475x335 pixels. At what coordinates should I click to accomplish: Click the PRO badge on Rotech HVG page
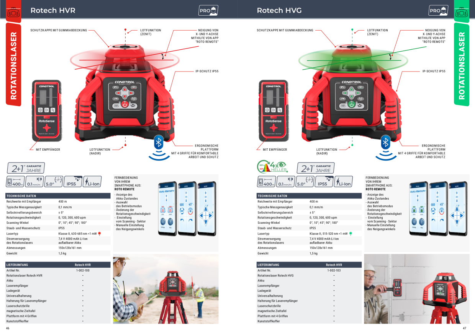(438, 10)
